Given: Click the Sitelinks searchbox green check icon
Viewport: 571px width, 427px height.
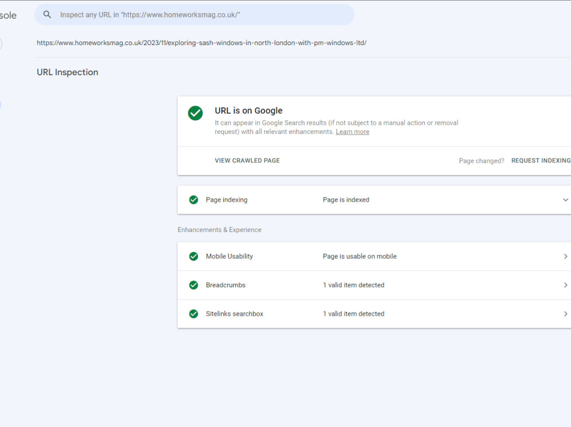Looking at the screenshot, I should coord(194,314).
